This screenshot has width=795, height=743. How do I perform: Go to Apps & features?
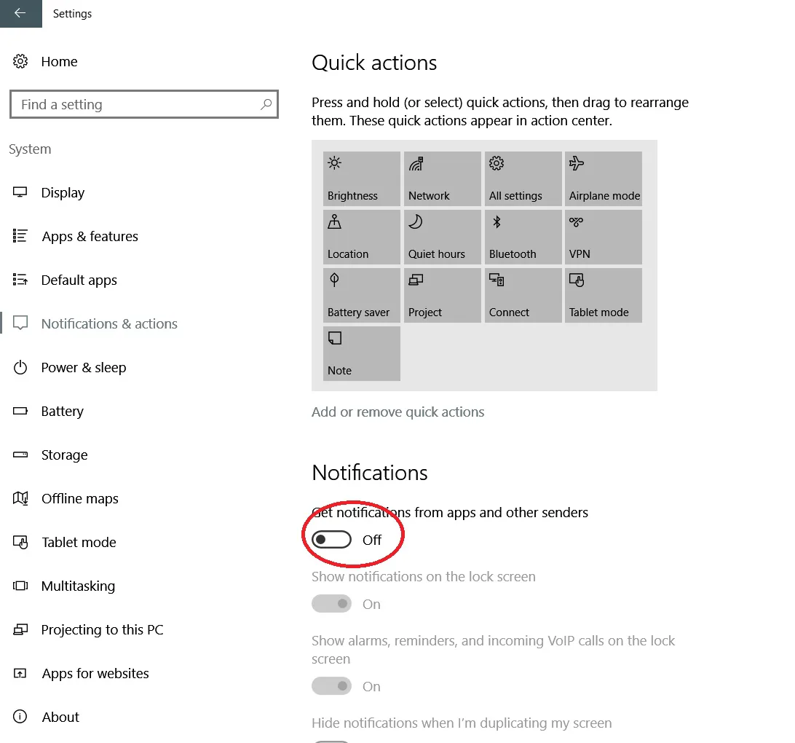90,236
